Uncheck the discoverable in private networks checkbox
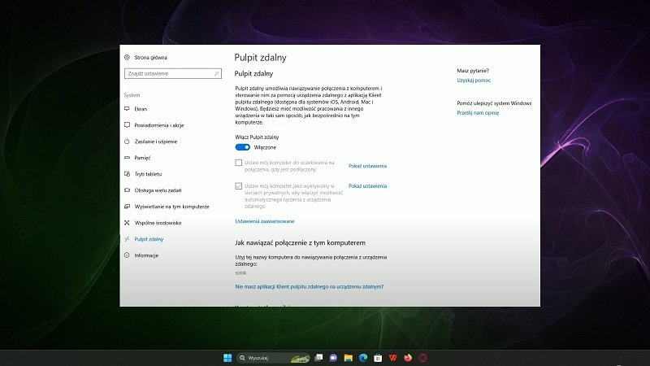650x366 pixels. [238, 186]
